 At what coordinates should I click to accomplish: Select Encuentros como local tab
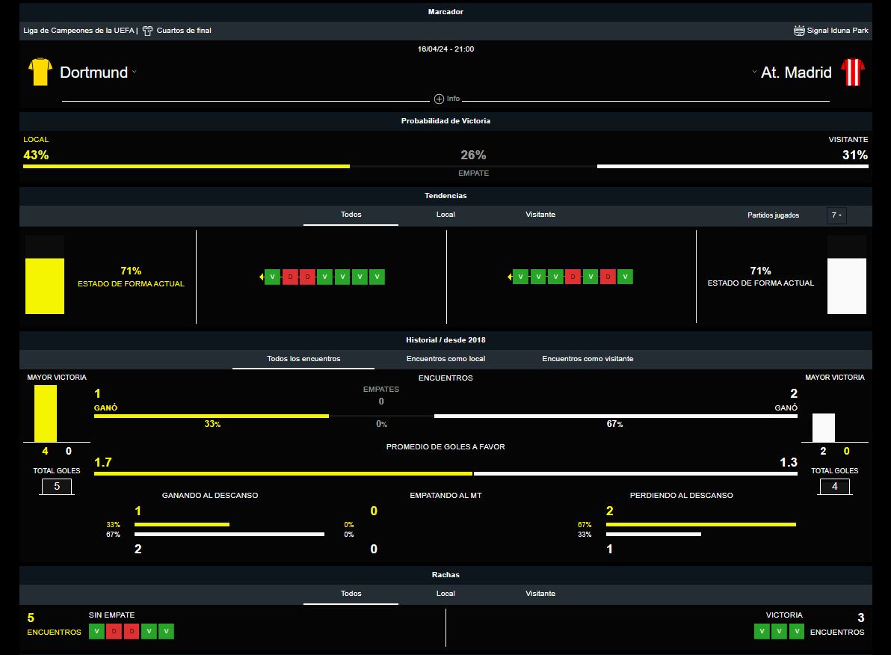(445, 359)
